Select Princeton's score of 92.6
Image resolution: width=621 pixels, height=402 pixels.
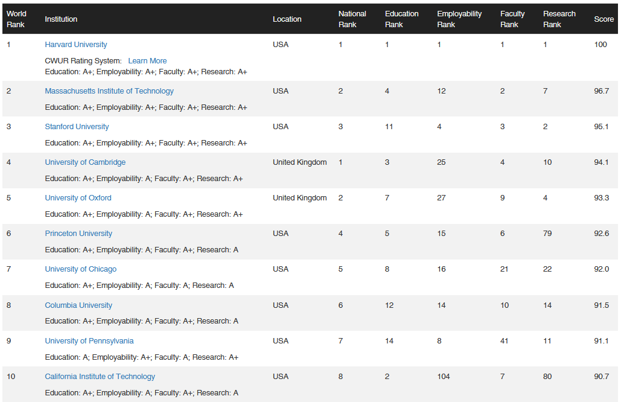602,233
